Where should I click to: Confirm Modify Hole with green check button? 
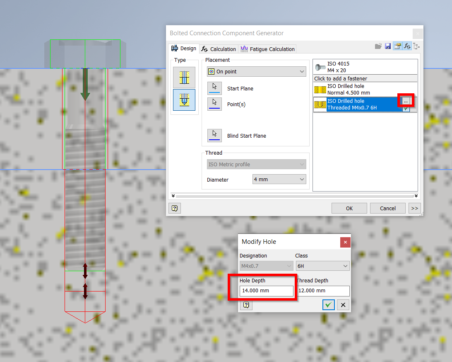point(328,305)
